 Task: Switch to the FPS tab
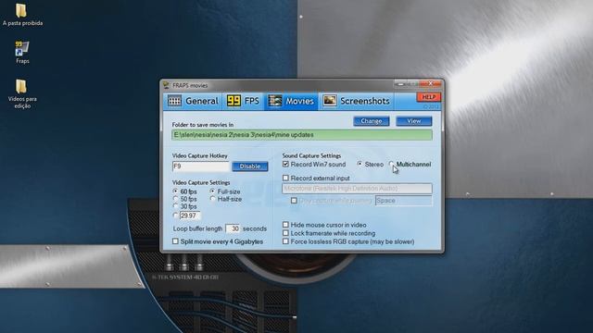(243, 101)
